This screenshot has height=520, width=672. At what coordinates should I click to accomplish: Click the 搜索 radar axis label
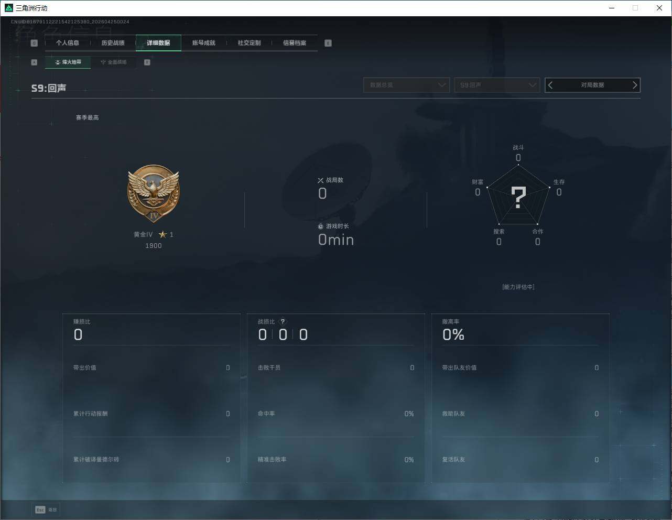[x=499, y=232]
